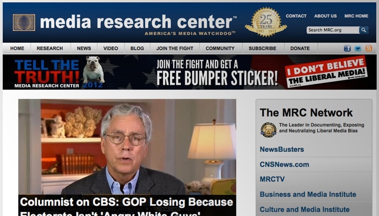This screenshot has width=379, height=216.
Task: Open the Facebook icon in the navigation bar
Action: pyautogui.click(x=348, y=48)
